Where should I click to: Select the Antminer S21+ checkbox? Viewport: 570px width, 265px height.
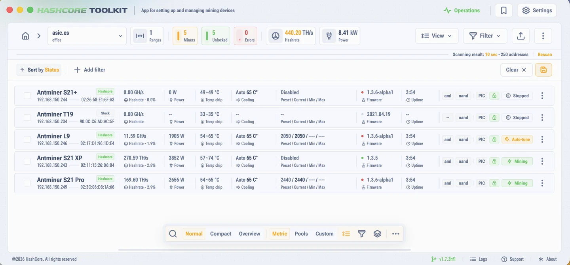pos(27,96)
